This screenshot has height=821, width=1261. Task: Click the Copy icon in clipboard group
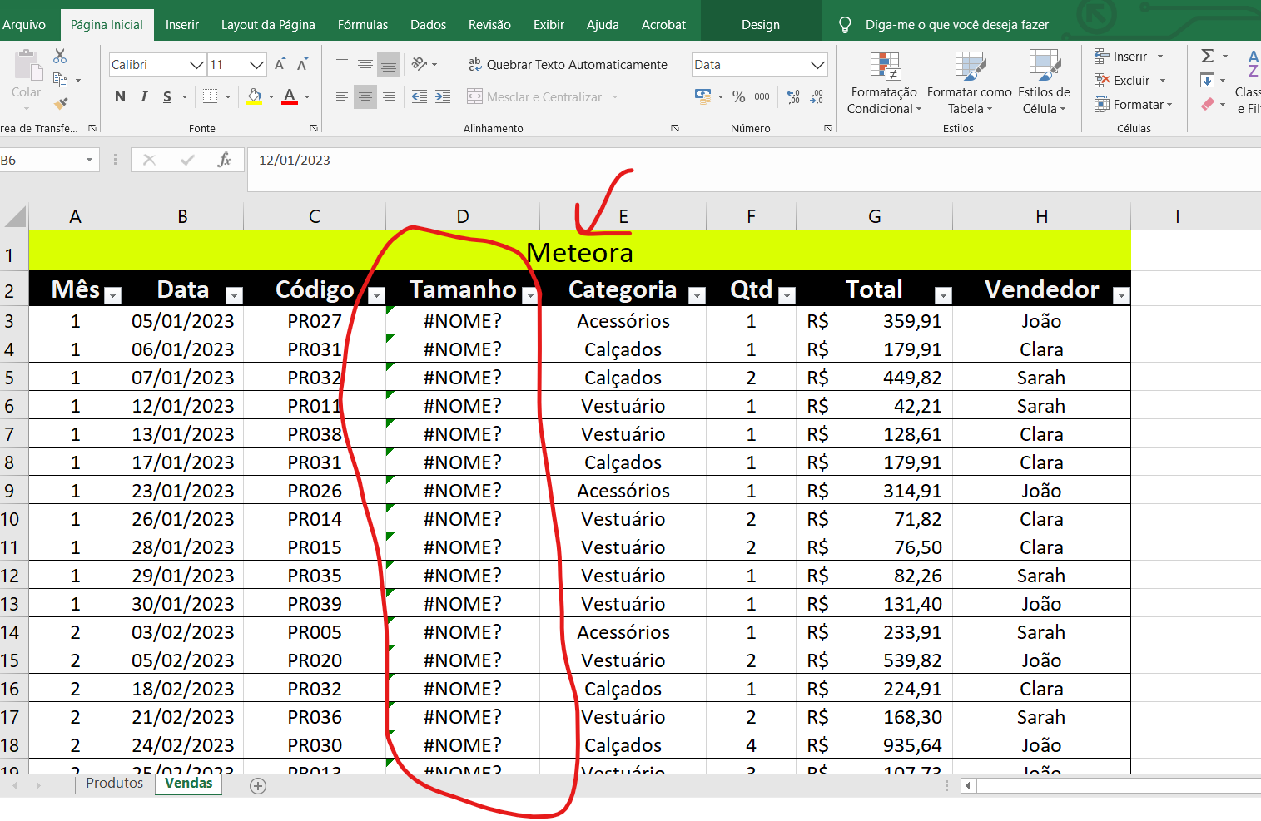(60, 80)
